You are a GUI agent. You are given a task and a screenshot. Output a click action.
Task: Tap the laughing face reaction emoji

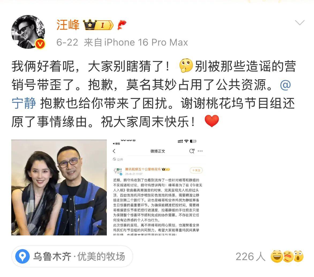point(277,256)
